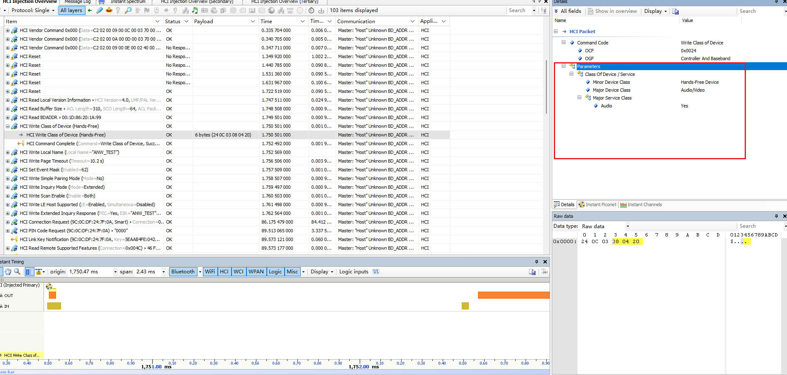787x375 pixels.
Task: Click the checkered flag icon
Action: pos(147,10)
